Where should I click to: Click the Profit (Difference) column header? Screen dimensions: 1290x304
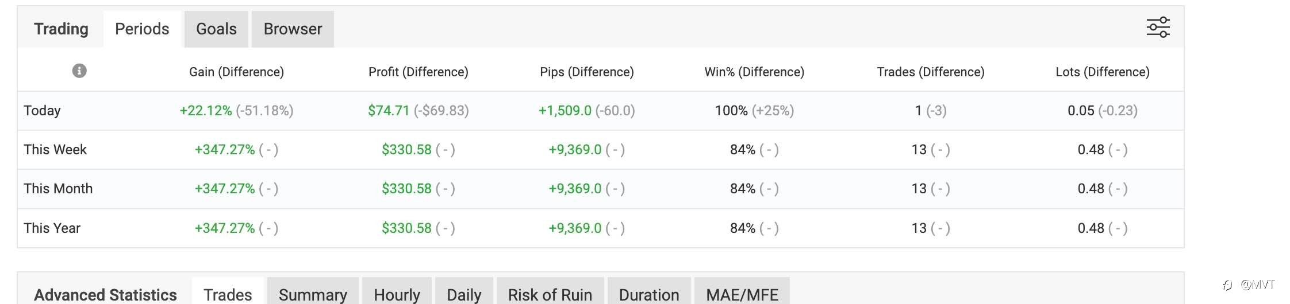click(418, 72)
